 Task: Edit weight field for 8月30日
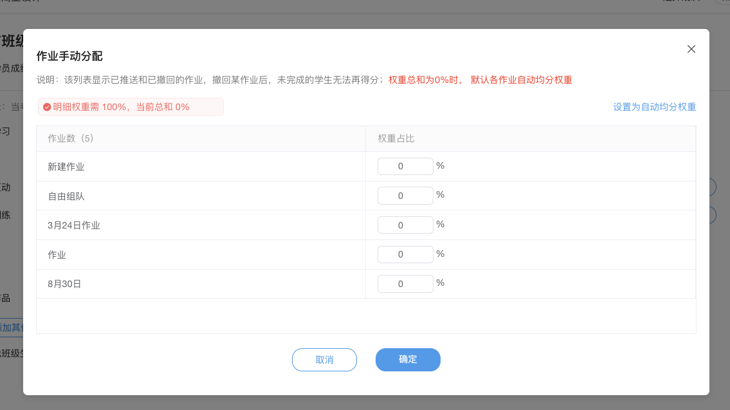coord(405,284)
